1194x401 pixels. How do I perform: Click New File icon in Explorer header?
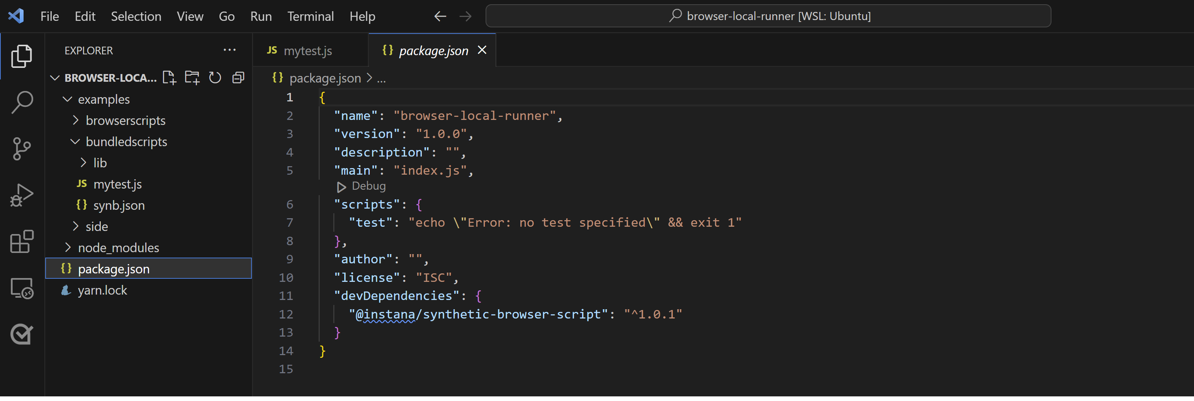point(170,78)
